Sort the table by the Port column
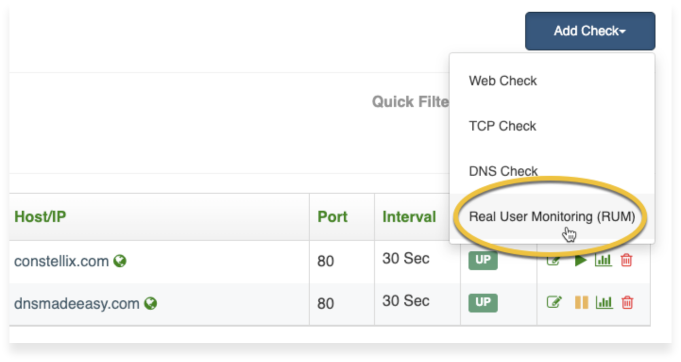Viewport: 681px width, 362px height. click(x=332, y=217)
